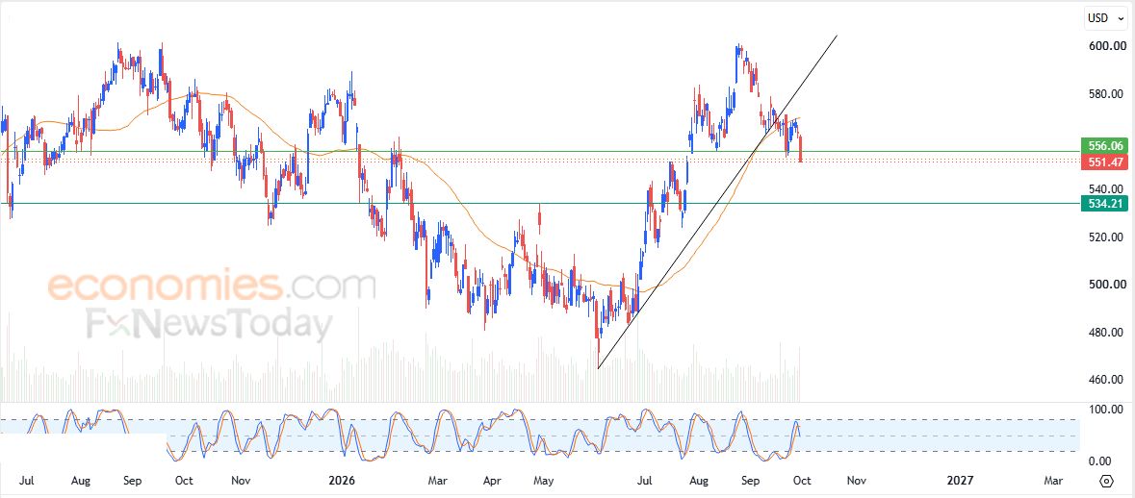Select the 534.21 price label

(x=1103, y=204)
